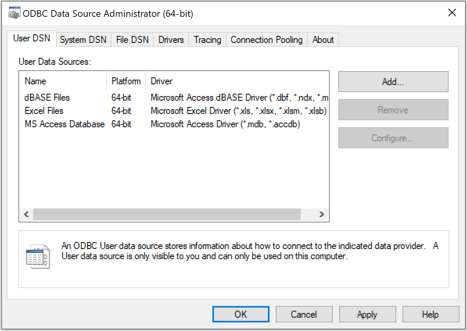Close the ODBC Data Source Administrator window
The image size is (467, 331).
point(452,13)
